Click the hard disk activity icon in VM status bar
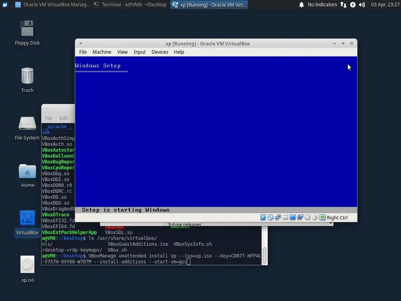This screenshot has height=301, width=401. [263, 218]
